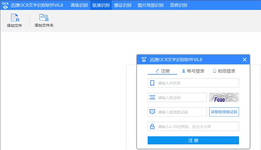Focus the 请输入手机号 input field
Viewport: 261px width, 150px height.
(193, 83)
